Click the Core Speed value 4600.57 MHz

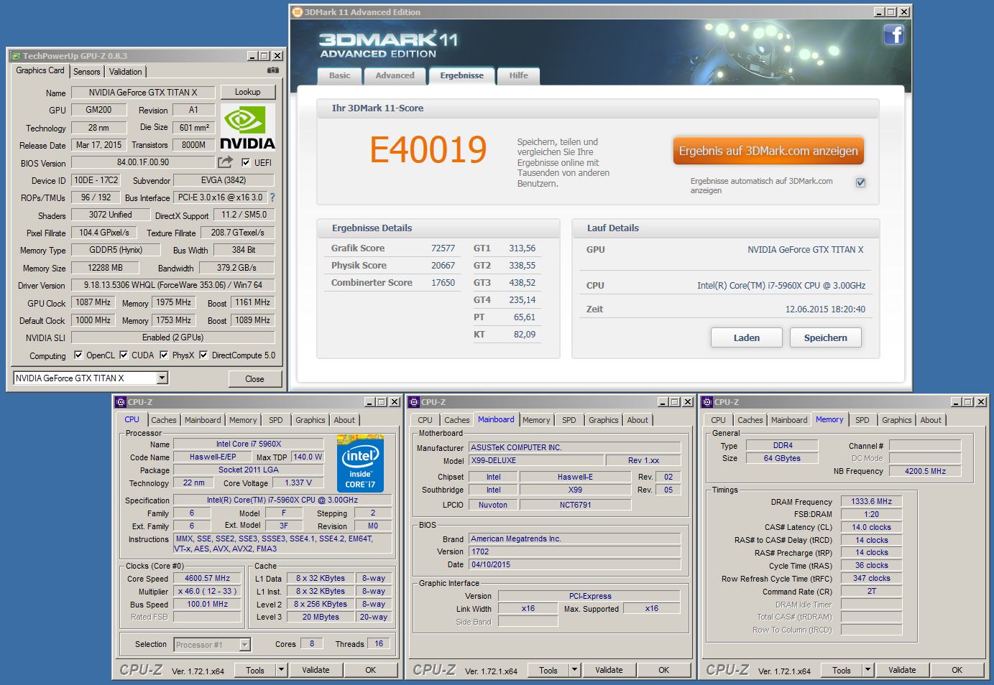coord(207,578)
